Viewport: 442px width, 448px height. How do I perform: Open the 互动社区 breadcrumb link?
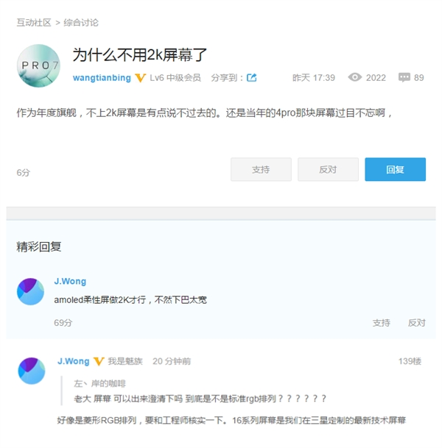(34, 23)
